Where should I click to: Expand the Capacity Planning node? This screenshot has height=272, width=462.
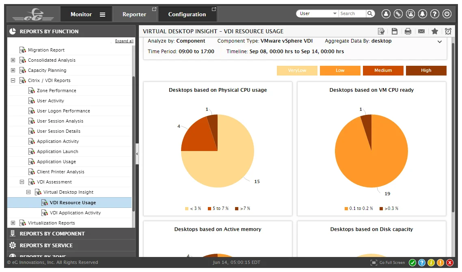[13, 70]
